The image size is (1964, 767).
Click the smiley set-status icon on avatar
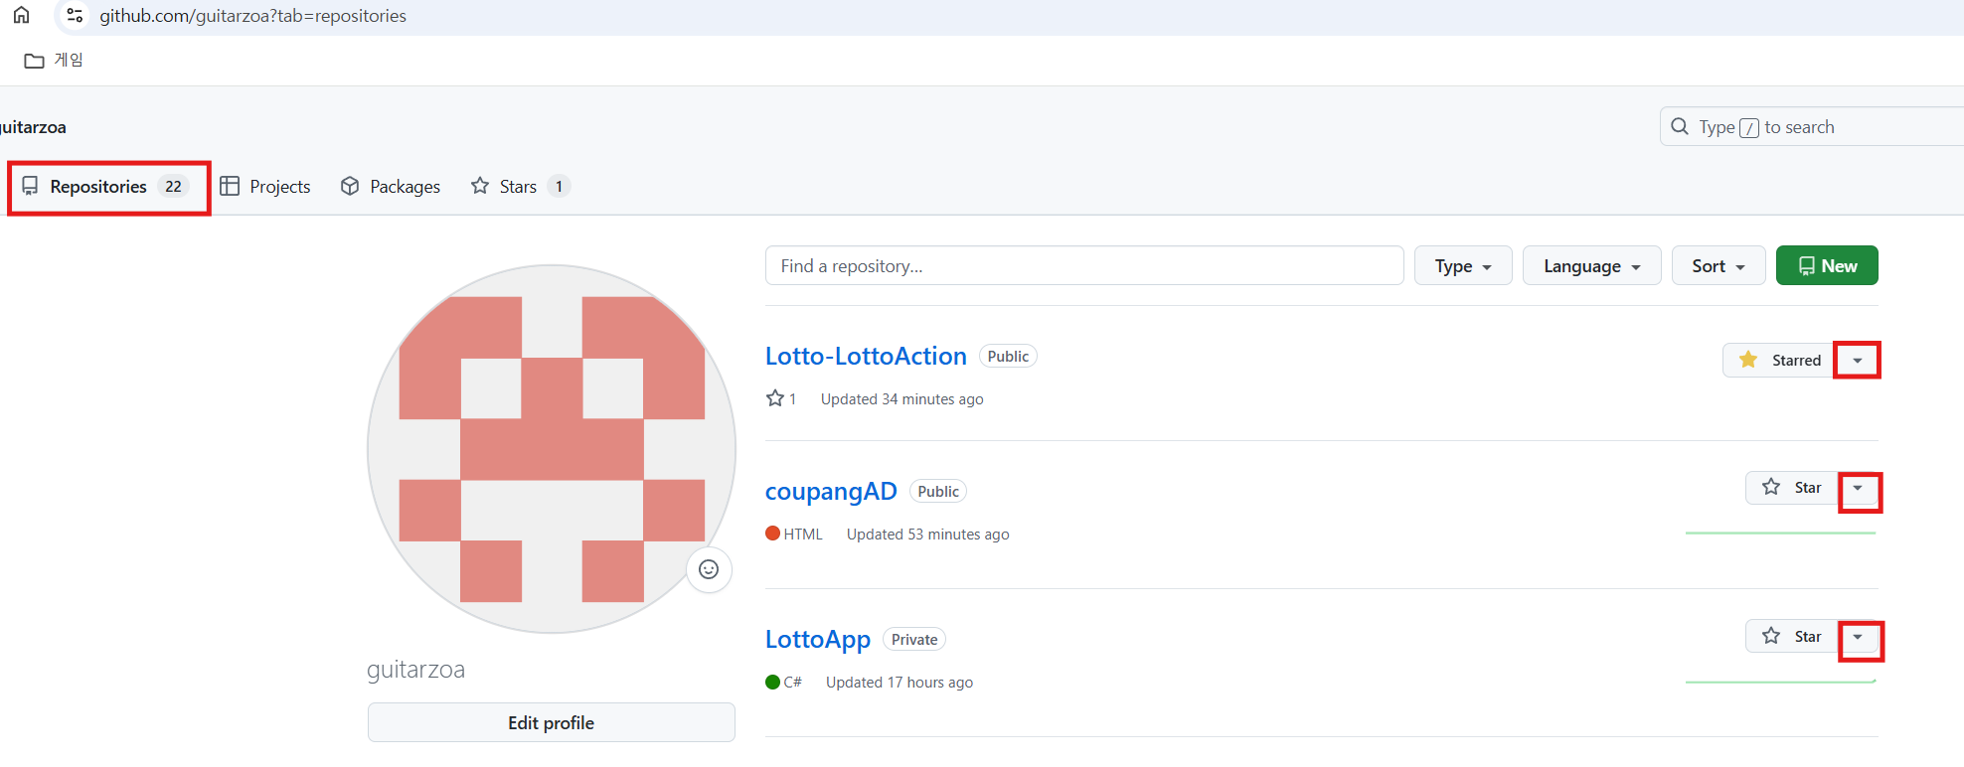pos(709,569)
